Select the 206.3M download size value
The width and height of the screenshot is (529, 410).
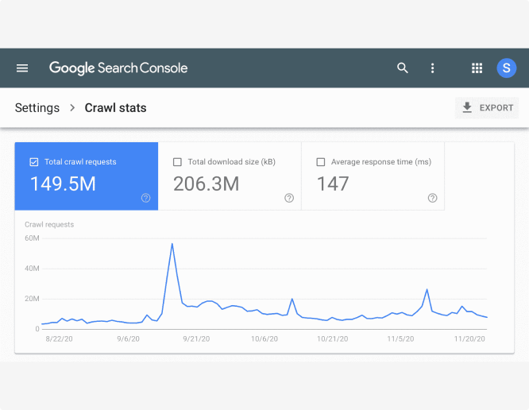[206, 184]
